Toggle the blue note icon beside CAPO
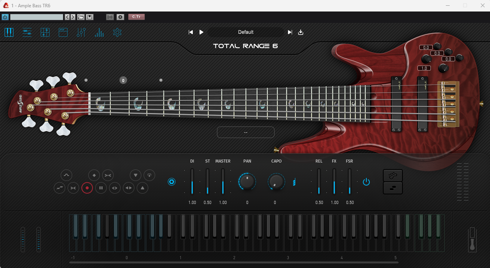 (x=295, y=182)
